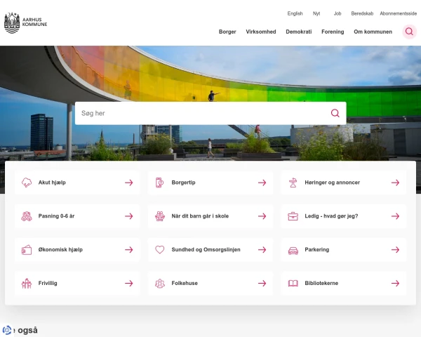This screenshot has width=421, height=337.
Task: Click arrow on the Frivillig card
Action: [129, 283]
